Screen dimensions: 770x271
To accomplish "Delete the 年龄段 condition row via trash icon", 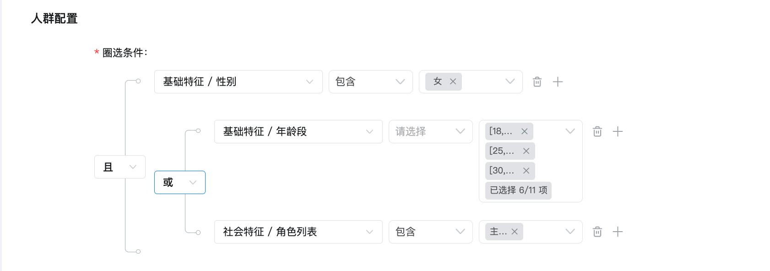I will [x=597, y=132].
